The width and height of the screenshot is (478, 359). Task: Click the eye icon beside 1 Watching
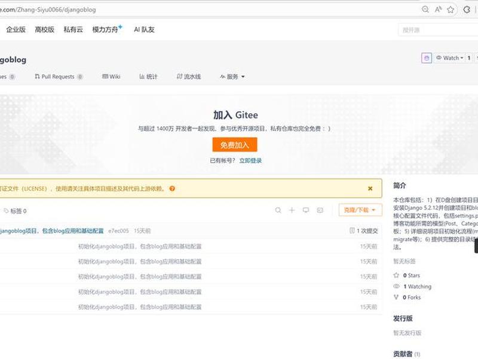pos(396,287)
